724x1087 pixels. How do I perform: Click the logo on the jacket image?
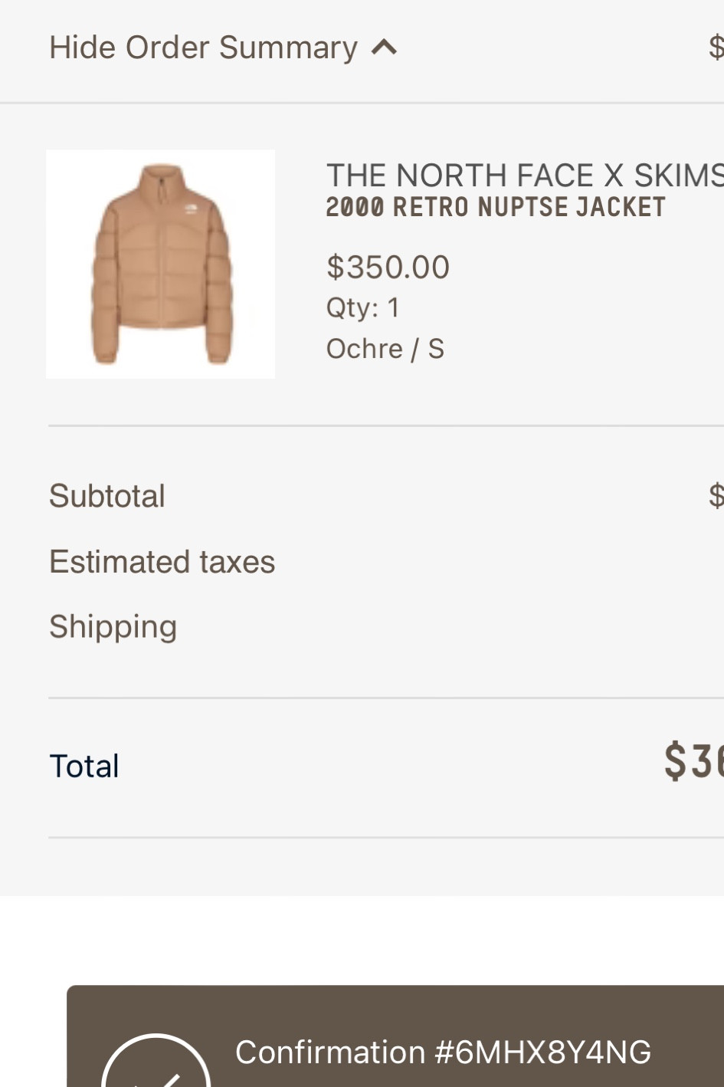pos(192,209)
